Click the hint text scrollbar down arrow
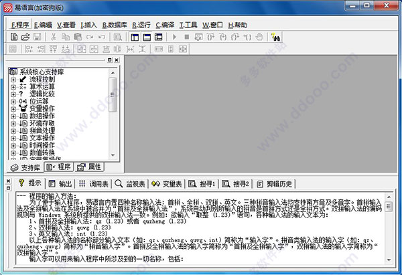The height and width of the screenshot is (275, 402). (389, 260)
